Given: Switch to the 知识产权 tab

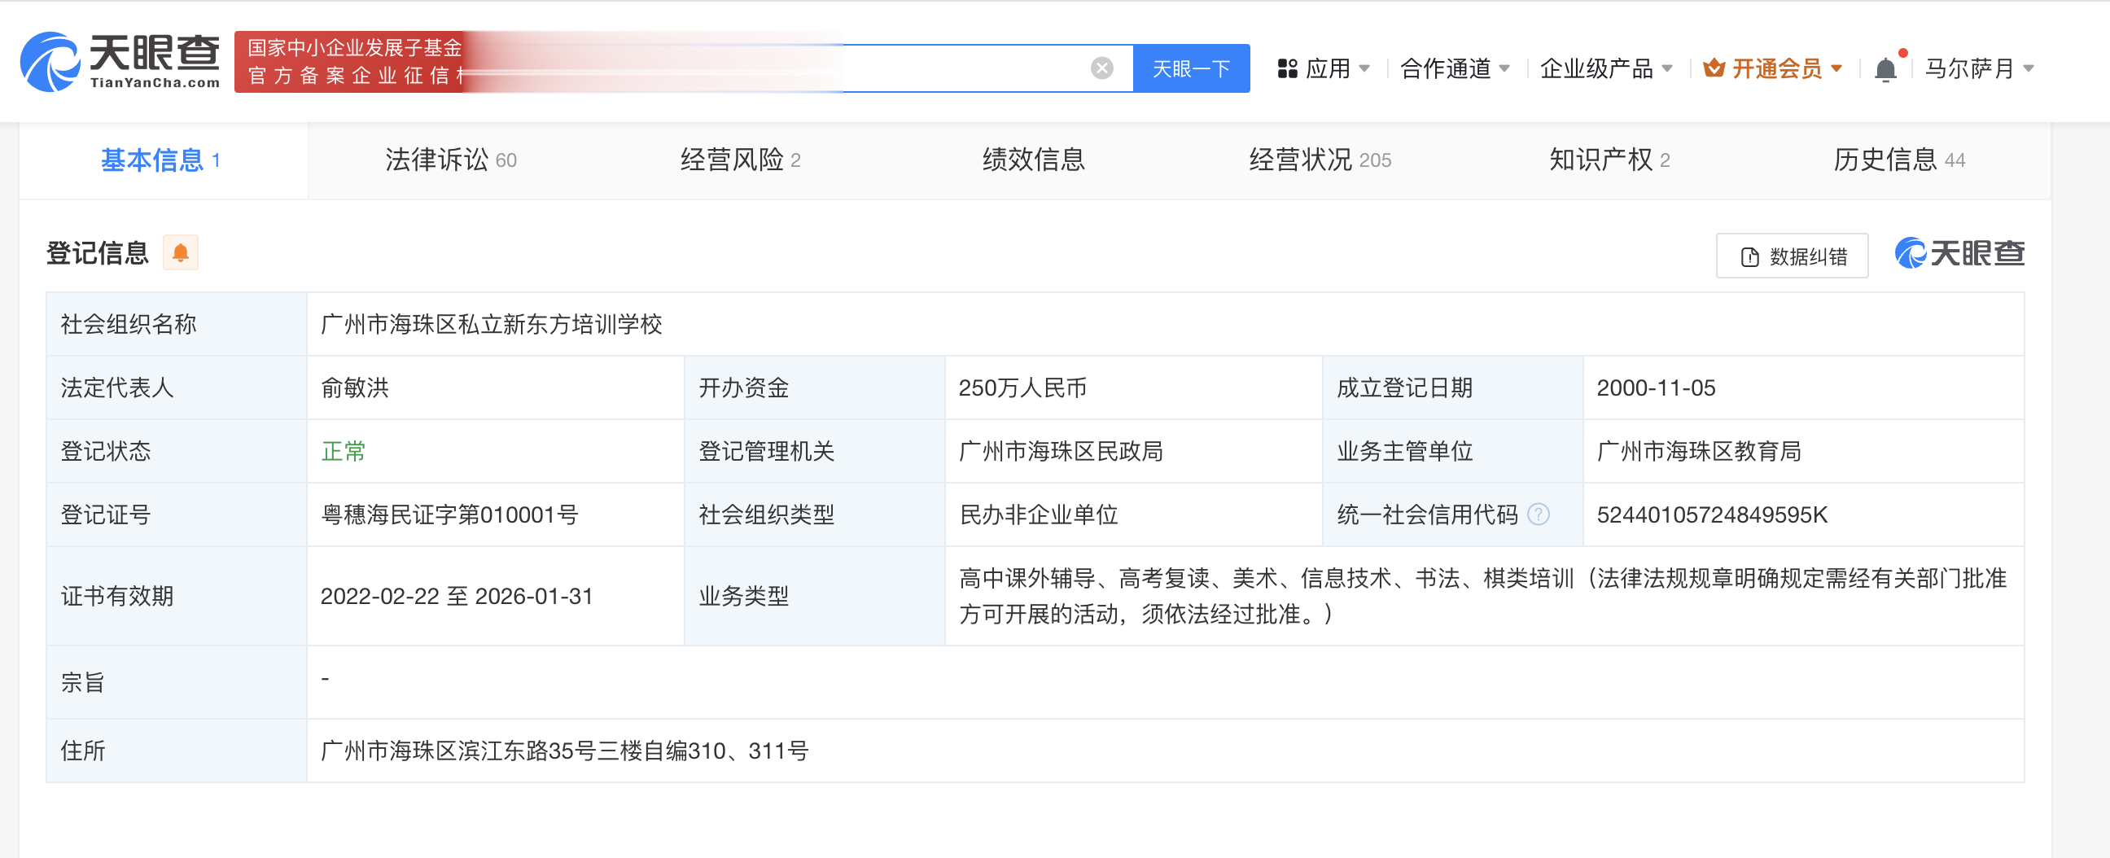Looking at the screenshot, I should pos(1609,160).
